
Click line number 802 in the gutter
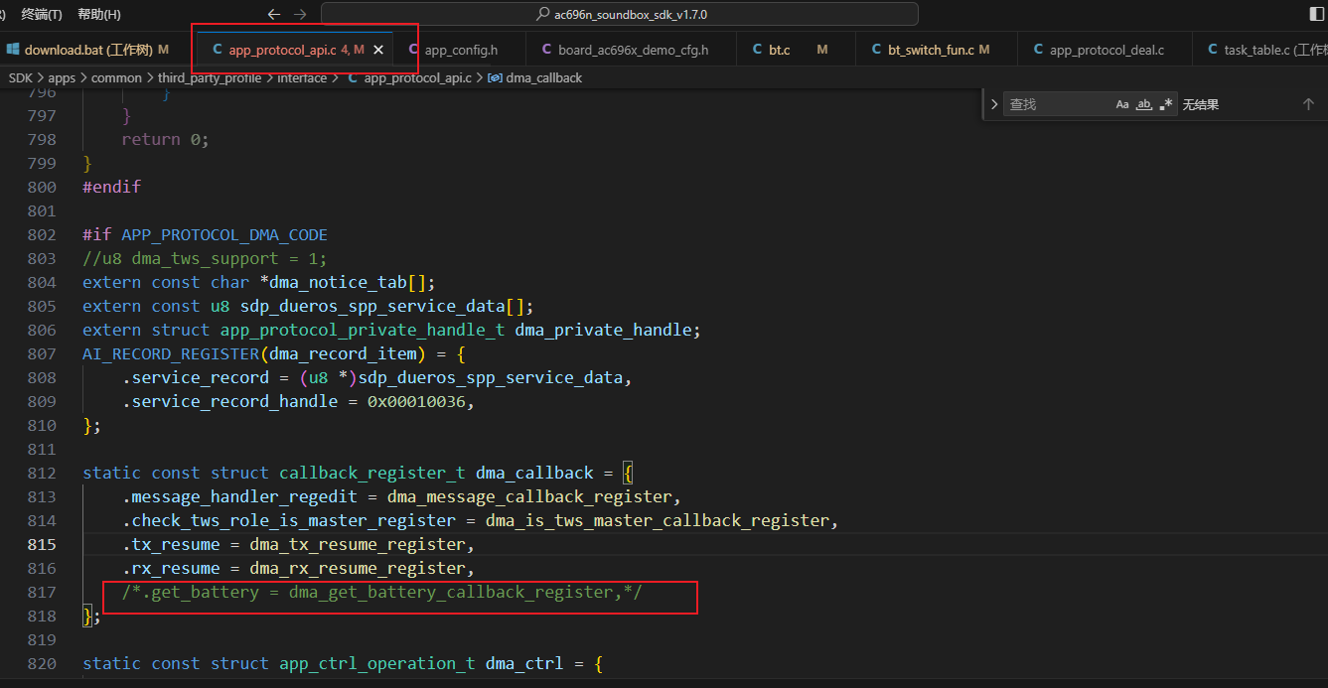(x=42, y=234)
